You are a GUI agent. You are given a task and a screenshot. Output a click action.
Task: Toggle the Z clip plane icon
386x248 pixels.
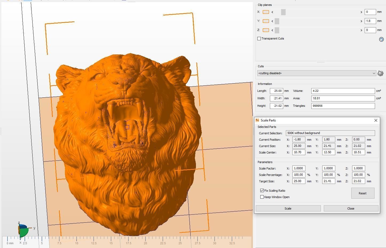click(266, 30)
